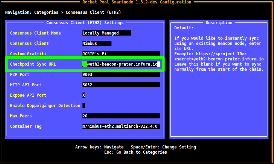Screen dimensions: 274x164
Task: Click Consensus Client (ETH2) in the breadcrumb
Action: click(x=92, y=12)
